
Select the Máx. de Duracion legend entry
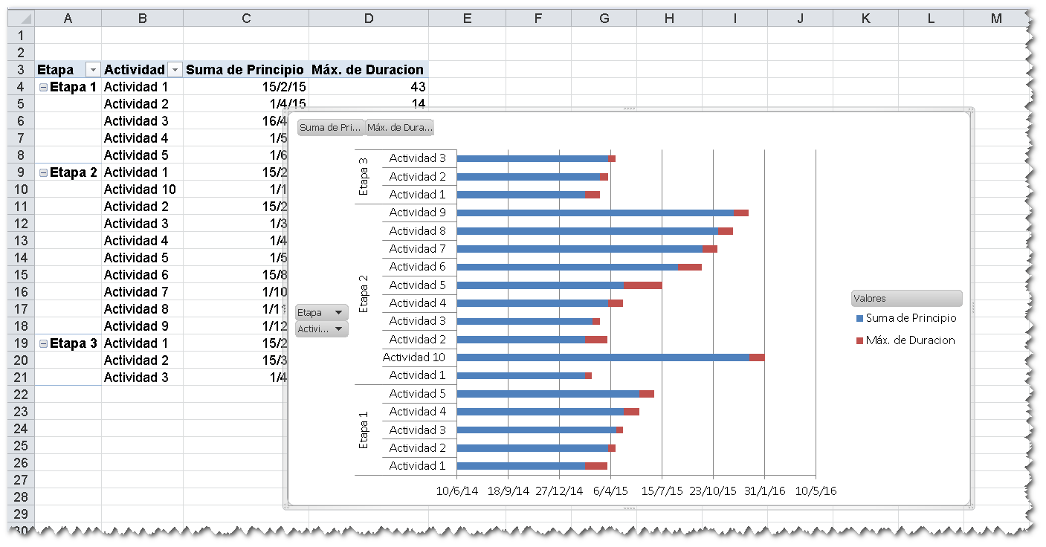click(905, 340)
